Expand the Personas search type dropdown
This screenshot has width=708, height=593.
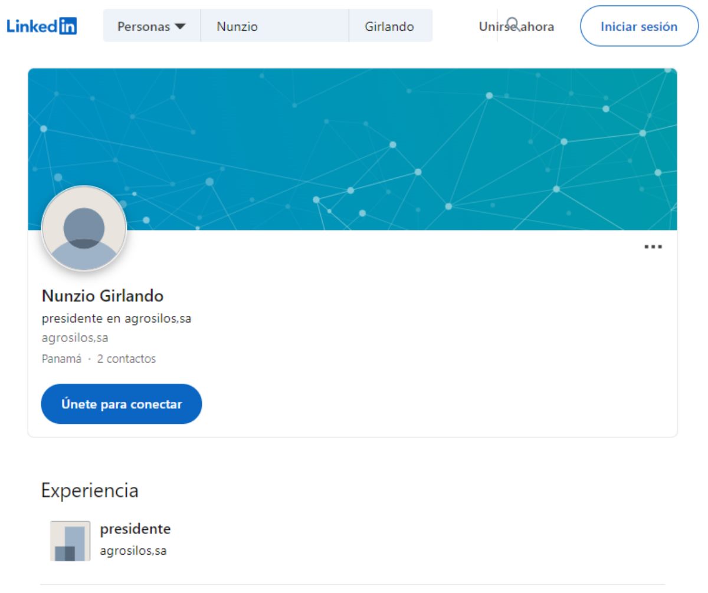[152, 26]
